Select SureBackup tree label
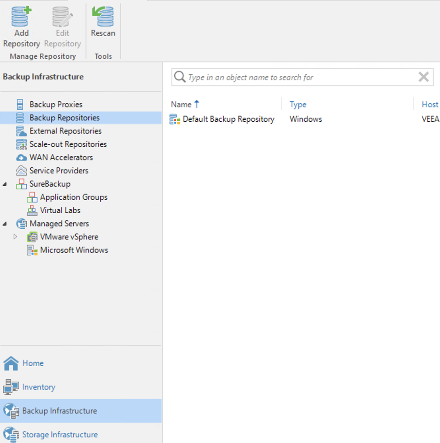The image size is (440, 443). pos(50,184)
